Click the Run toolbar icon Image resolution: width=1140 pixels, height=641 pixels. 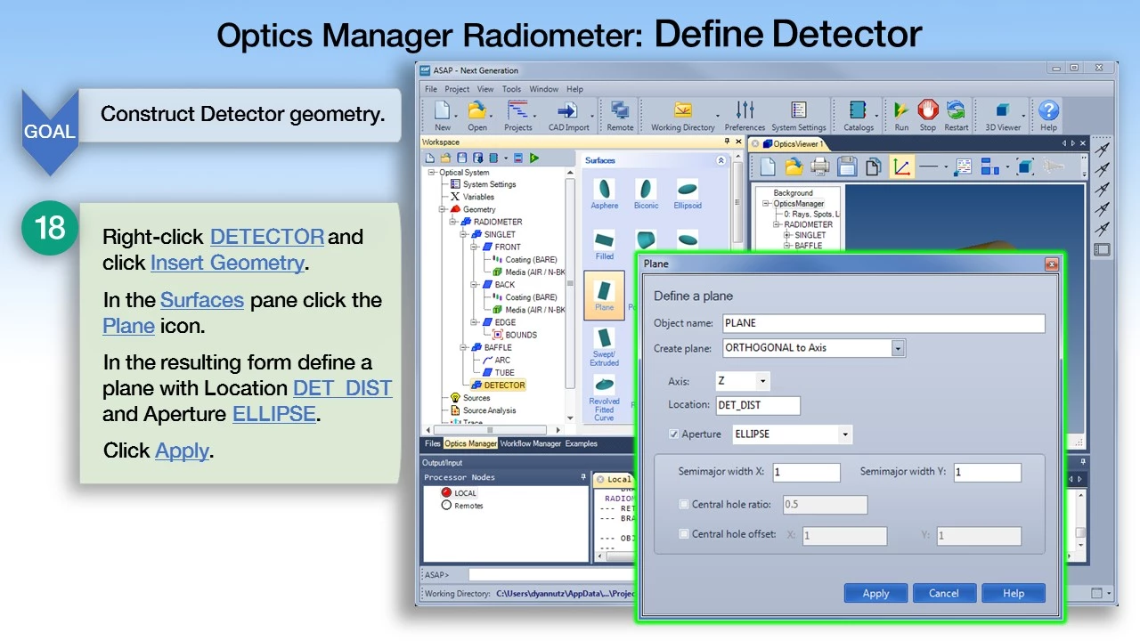(901, 112)
